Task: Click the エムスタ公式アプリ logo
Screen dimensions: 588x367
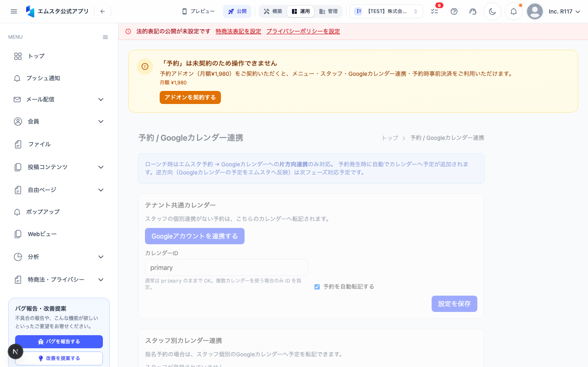Action: coord(57,11)
